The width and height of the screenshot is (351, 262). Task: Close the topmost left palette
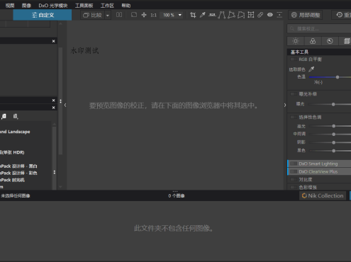(x=54, y=41)
